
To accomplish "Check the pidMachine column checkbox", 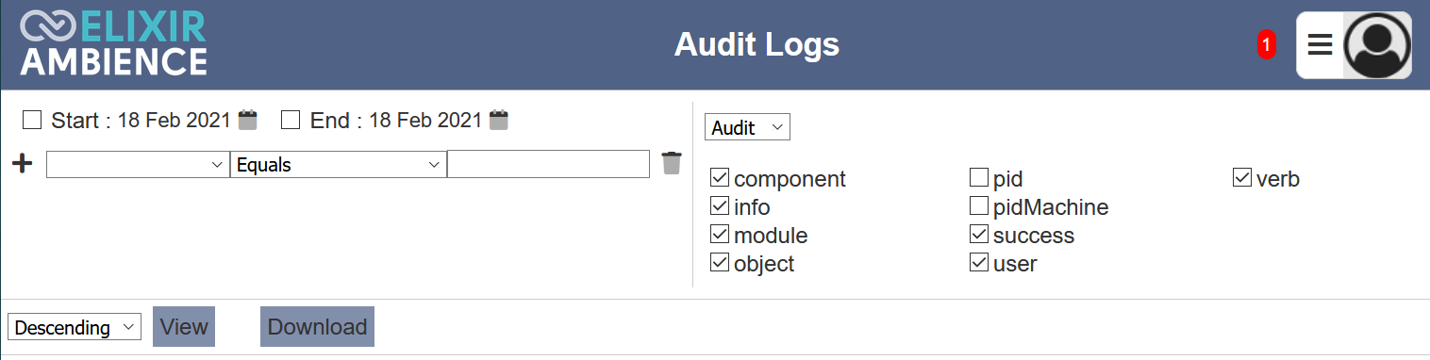I will 979,206.
